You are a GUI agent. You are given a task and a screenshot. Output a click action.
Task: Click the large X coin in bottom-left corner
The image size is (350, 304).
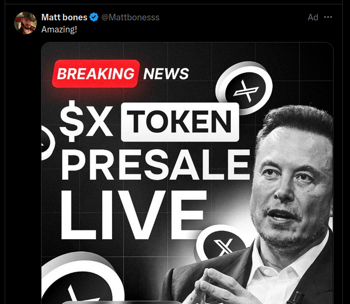coord(82,279)
